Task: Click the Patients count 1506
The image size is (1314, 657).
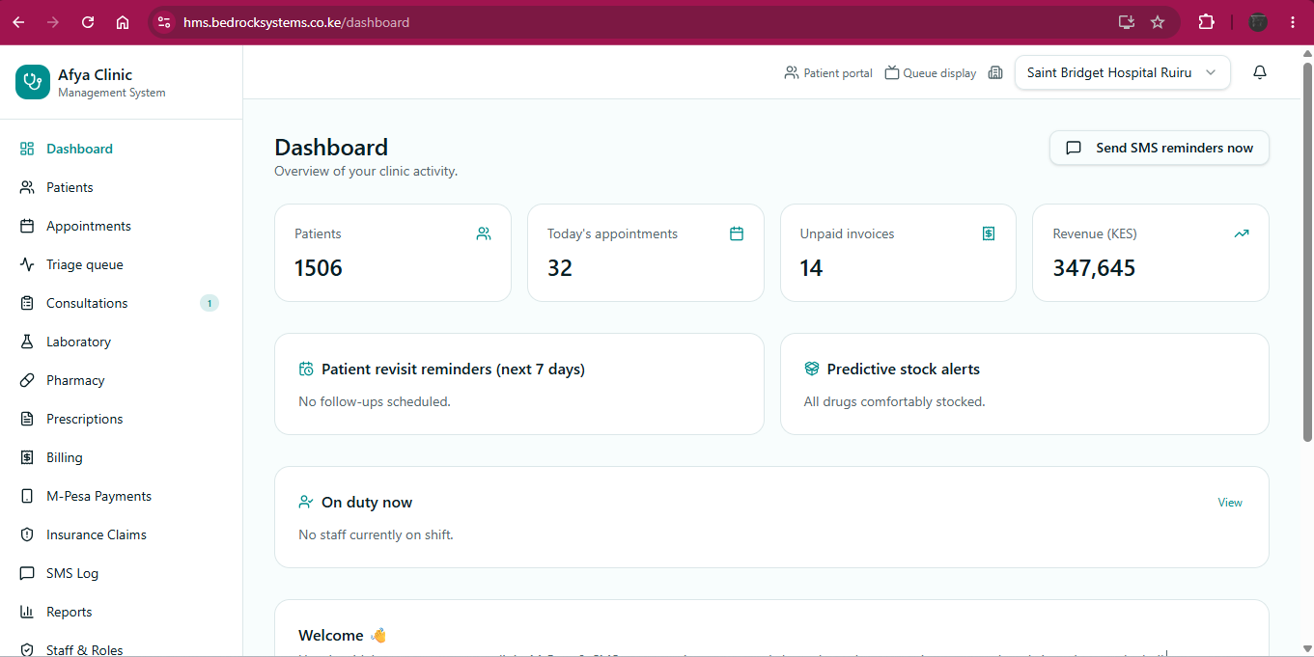Action: pyautogui.click(x=319, y=268)
